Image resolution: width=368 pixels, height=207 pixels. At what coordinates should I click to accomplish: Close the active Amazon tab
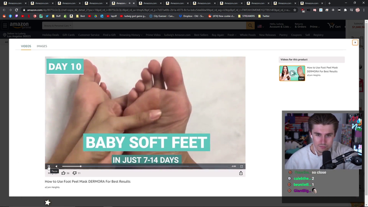point(134,3)
